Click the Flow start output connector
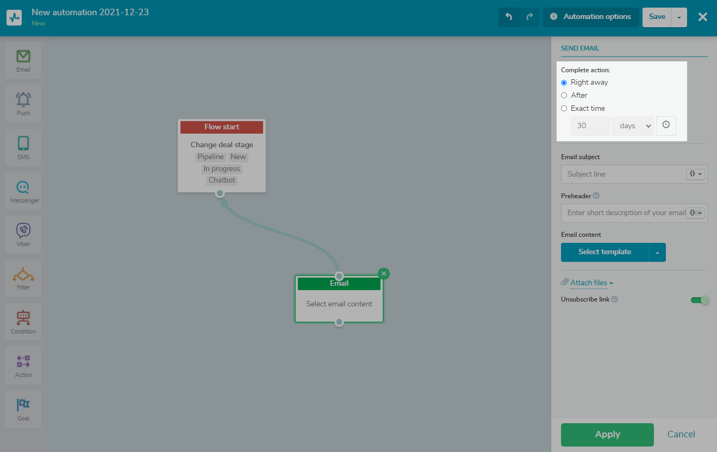The image size is (717, 452). [220, 193]
